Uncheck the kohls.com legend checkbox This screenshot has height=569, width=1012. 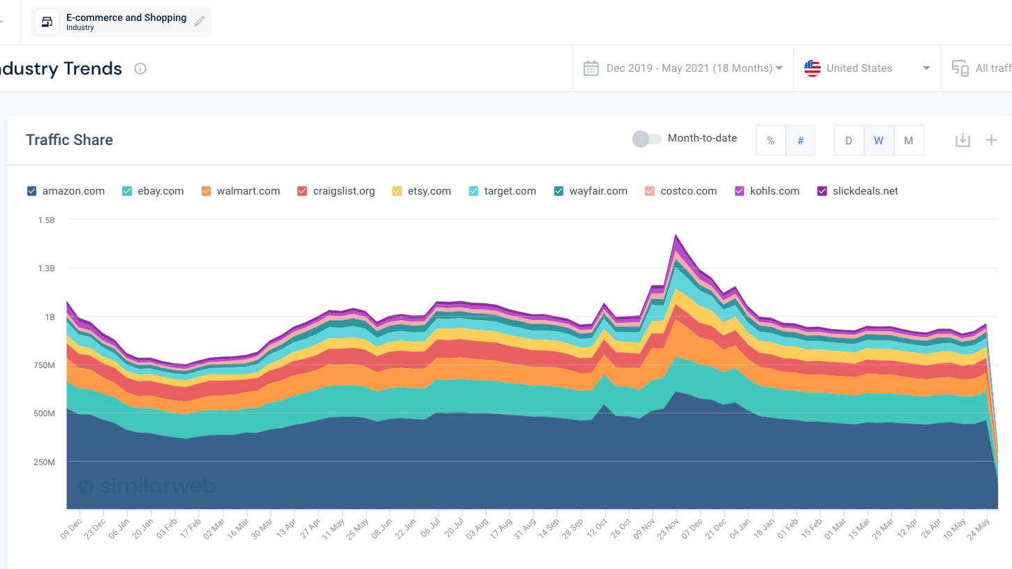(740, 191)
